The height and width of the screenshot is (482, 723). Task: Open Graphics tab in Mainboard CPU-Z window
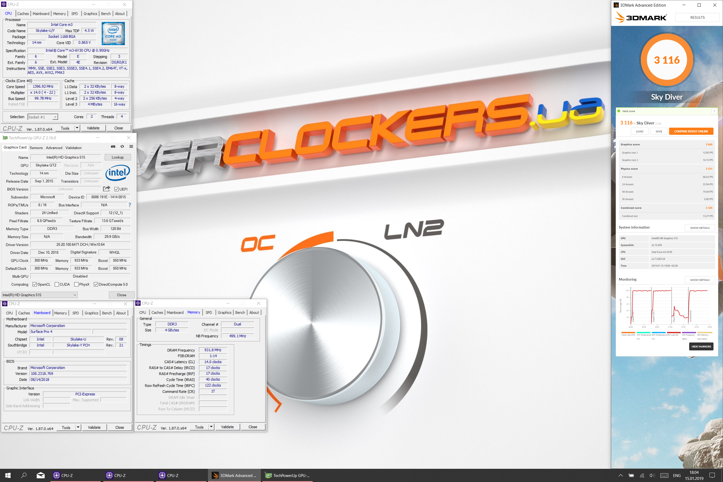pyautogui.click(x=91, y=313)
